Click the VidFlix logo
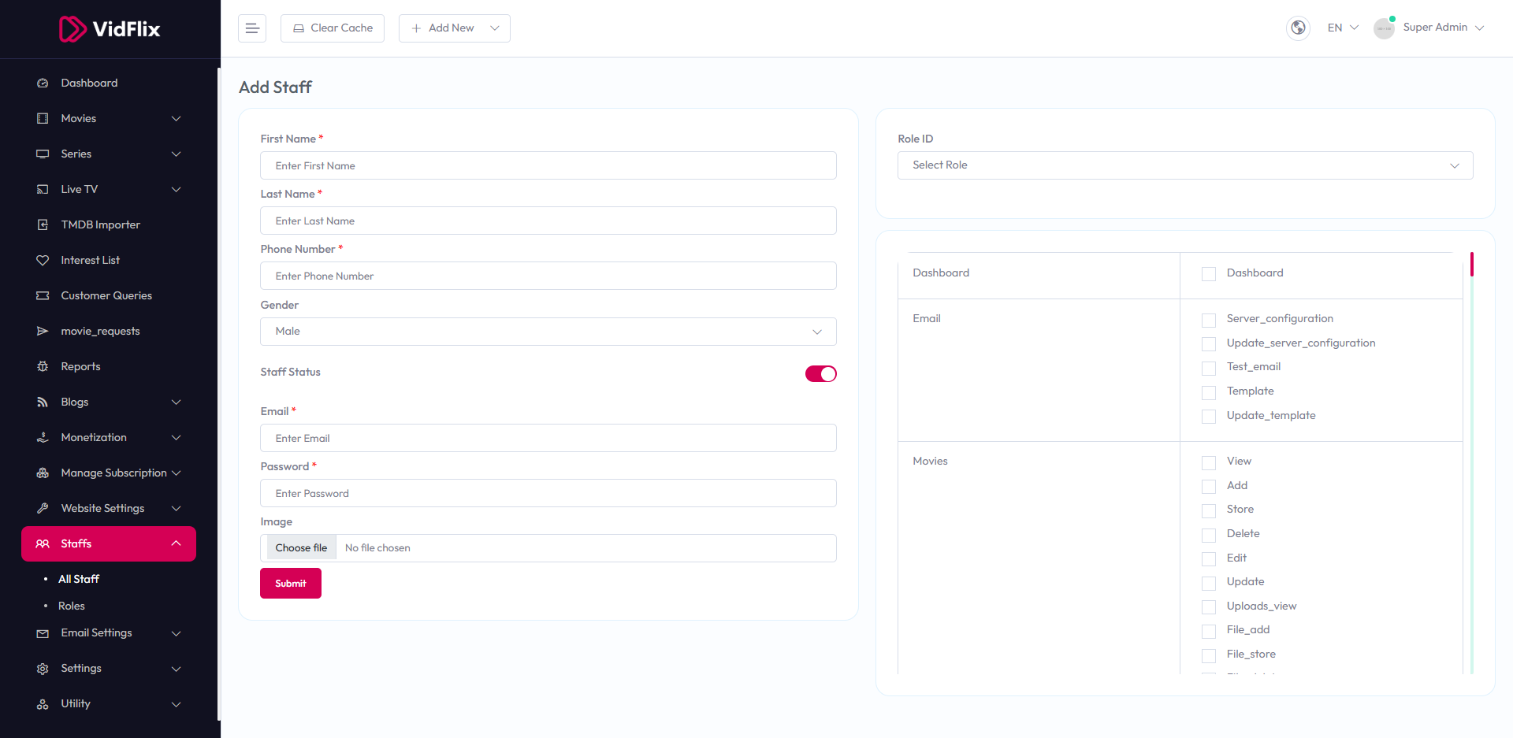This screenshot has width=1513, height=738. coord(110,29)
